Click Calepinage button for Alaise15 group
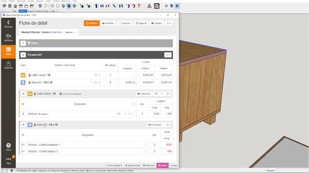The width and height of the screenshot is (309, 173). (x=155, y=125)
